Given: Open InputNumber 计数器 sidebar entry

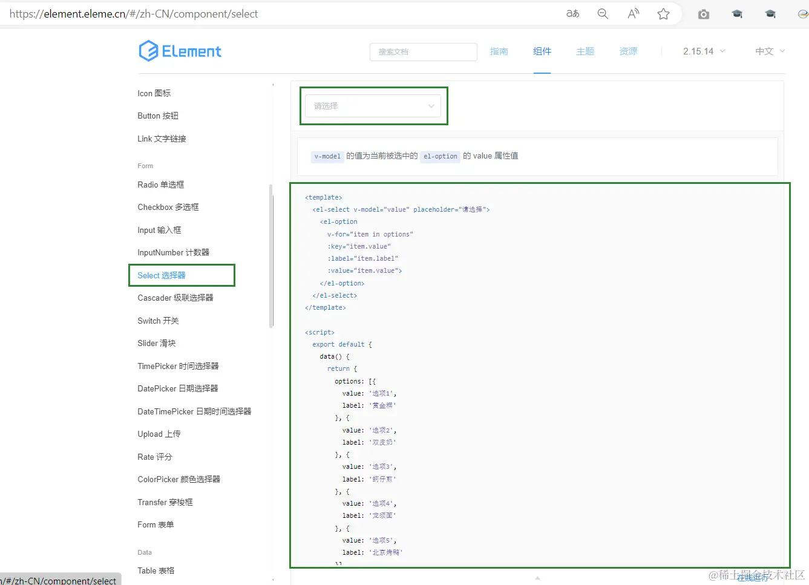Looking at the screenshot, I should (x=174, y=252).
